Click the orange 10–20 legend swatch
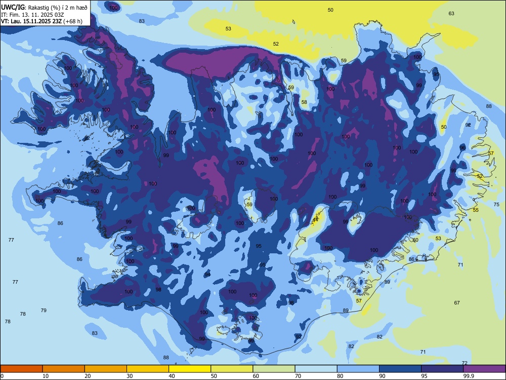The width and height of the screenshot is (506, 380). point(64,369)
